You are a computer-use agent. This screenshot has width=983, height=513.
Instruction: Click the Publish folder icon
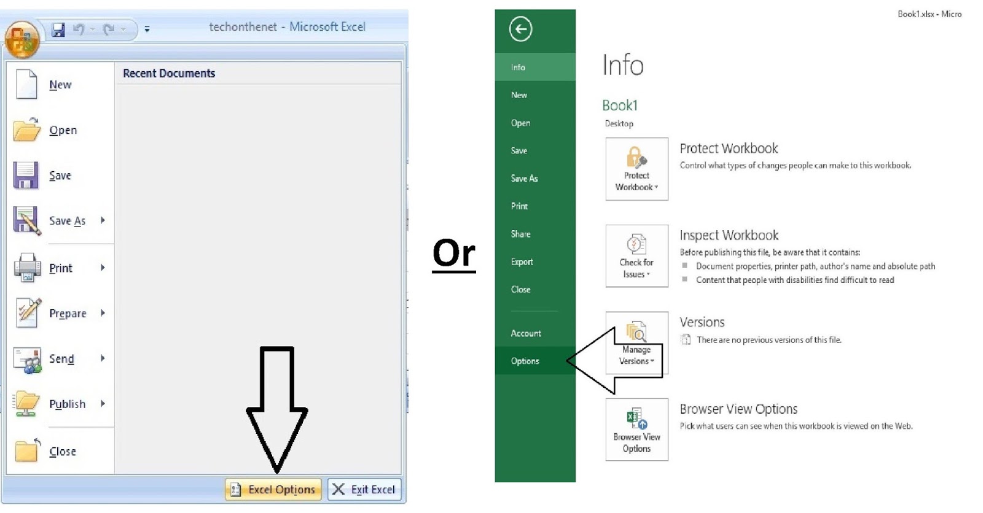(27, 404)
